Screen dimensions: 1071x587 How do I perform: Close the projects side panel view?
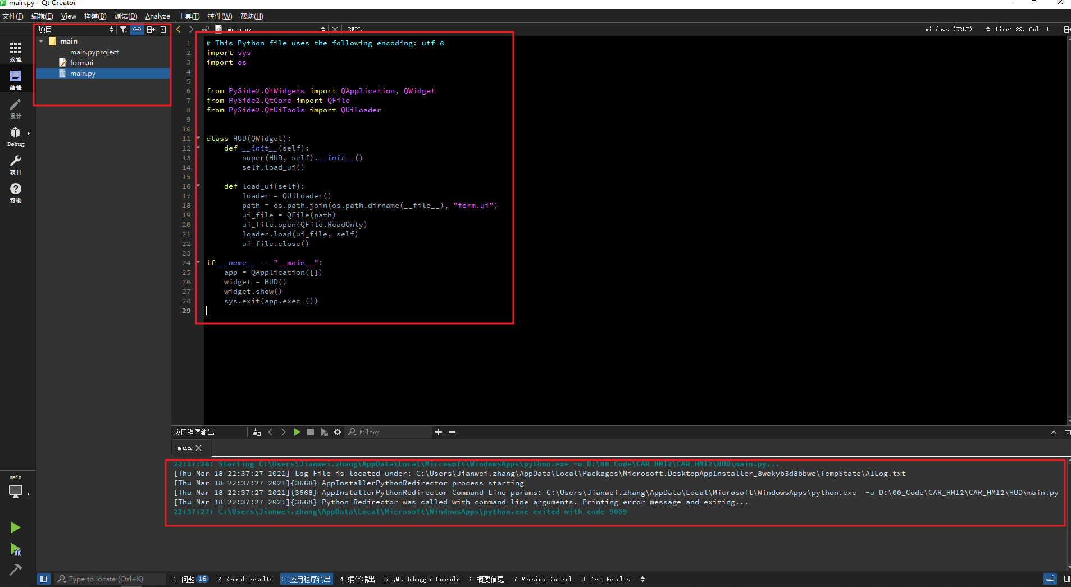pos(163,29)
